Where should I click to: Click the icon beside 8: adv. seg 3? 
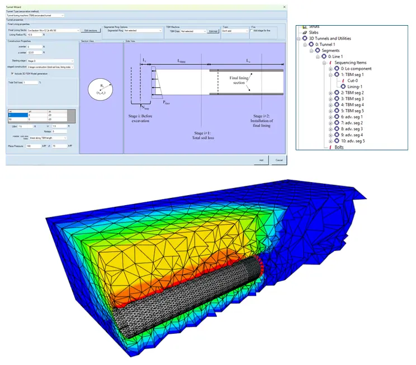pos(337,129)
